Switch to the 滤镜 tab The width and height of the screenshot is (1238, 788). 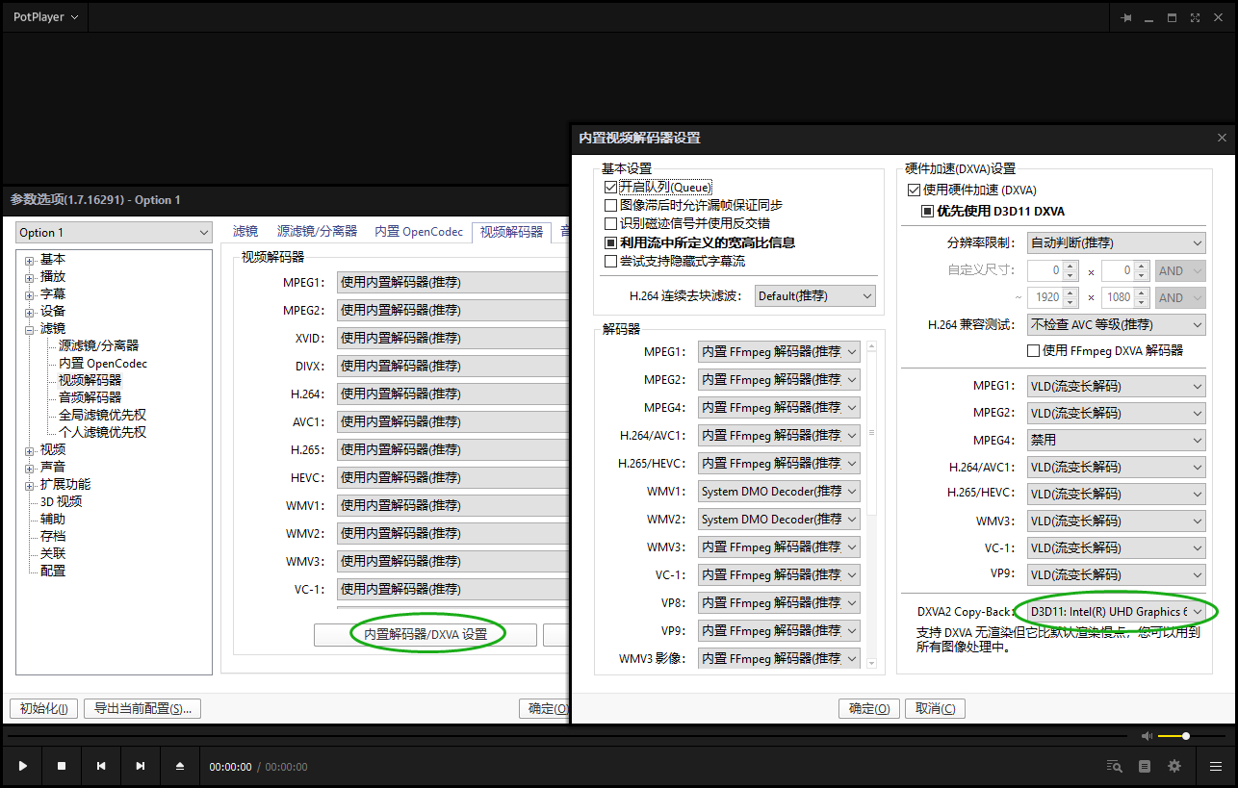(x=245, y=231)
